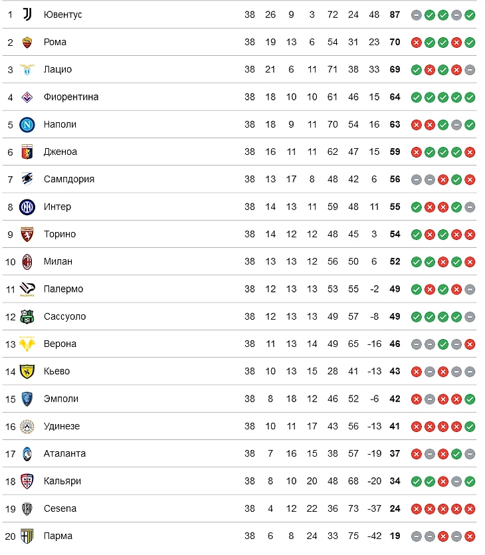Open the Аталанта team link

[x=64, y=453]
